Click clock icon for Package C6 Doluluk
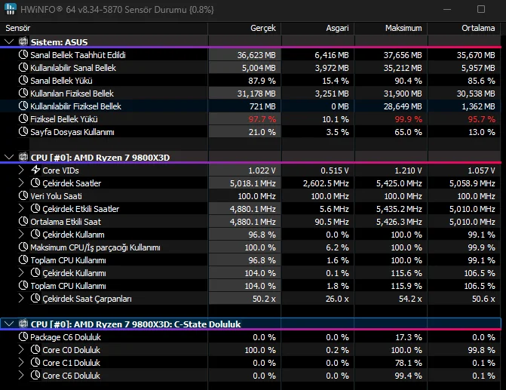The width and height of the screenshot is (506, 390). click(x=23, y=337)
